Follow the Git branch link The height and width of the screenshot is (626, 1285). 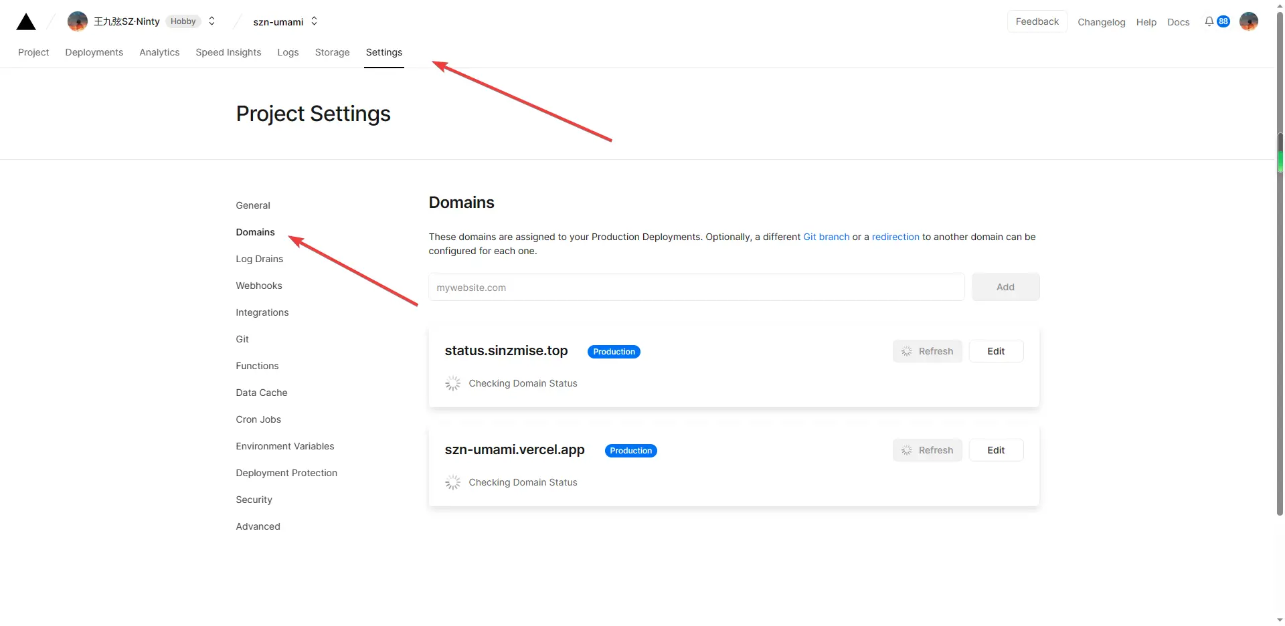click(x=827, y=237)
